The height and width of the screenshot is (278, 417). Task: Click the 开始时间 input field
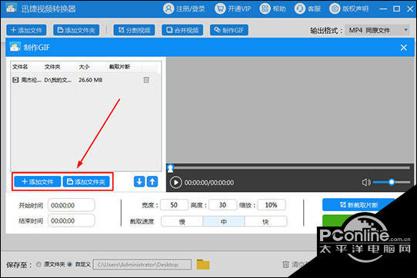click(x=72, y=205)
